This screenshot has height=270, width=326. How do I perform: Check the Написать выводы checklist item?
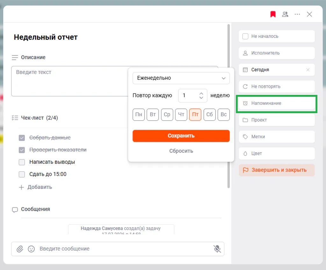coord(22,162)
